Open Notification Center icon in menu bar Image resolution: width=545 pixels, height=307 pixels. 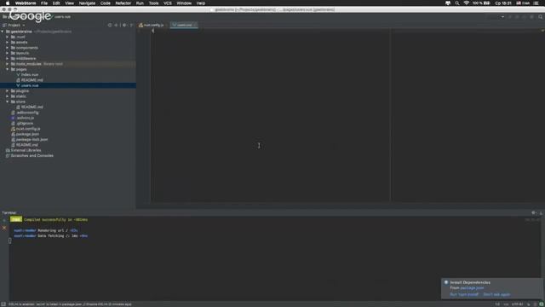coord(536,3)
